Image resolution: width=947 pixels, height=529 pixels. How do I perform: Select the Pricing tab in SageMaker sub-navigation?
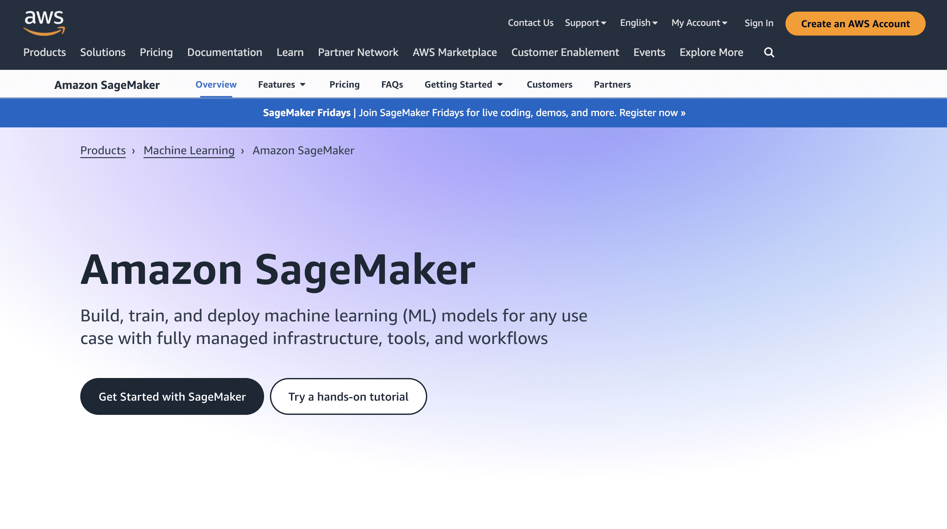click(x=344, y=85)
